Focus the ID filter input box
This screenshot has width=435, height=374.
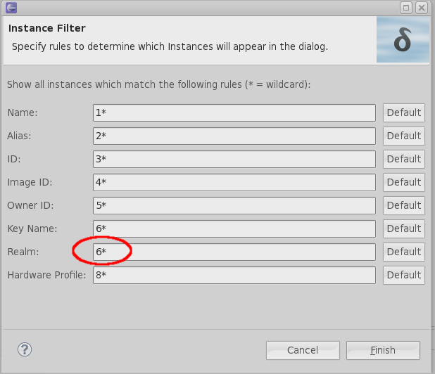[x=234, y=159]
